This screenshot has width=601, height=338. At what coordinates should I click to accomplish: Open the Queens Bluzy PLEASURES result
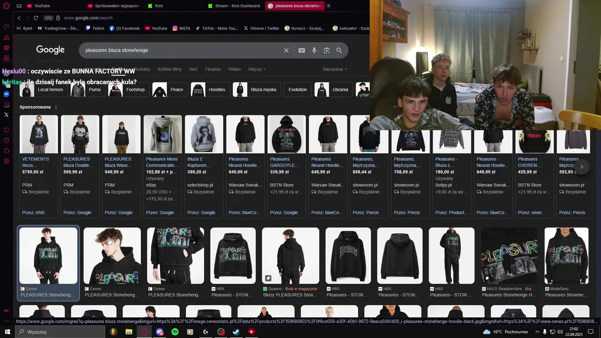[x=290, y=263]
